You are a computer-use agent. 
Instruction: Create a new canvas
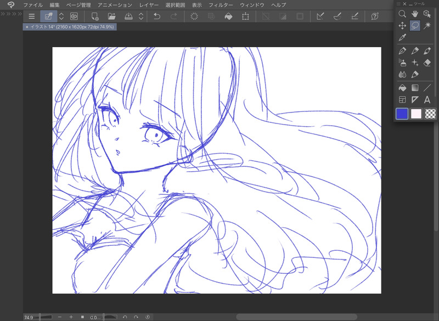click(95, 16)
